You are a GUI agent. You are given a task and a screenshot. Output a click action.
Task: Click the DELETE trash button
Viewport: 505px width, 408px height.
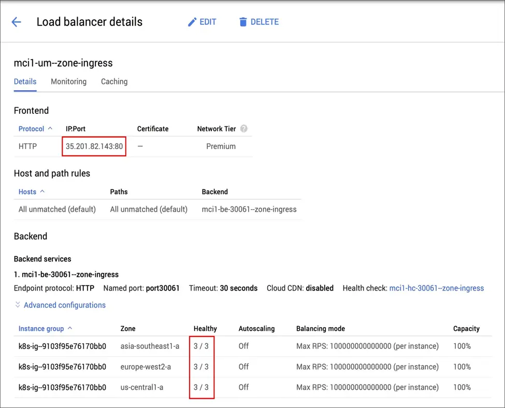pyautogui.click(x=259, y=22)
